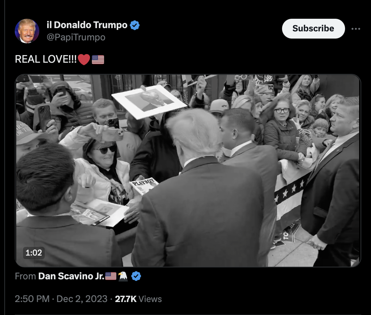Click the From label below the video
This screenshot has width=371, height=315.
coord(25,276)
